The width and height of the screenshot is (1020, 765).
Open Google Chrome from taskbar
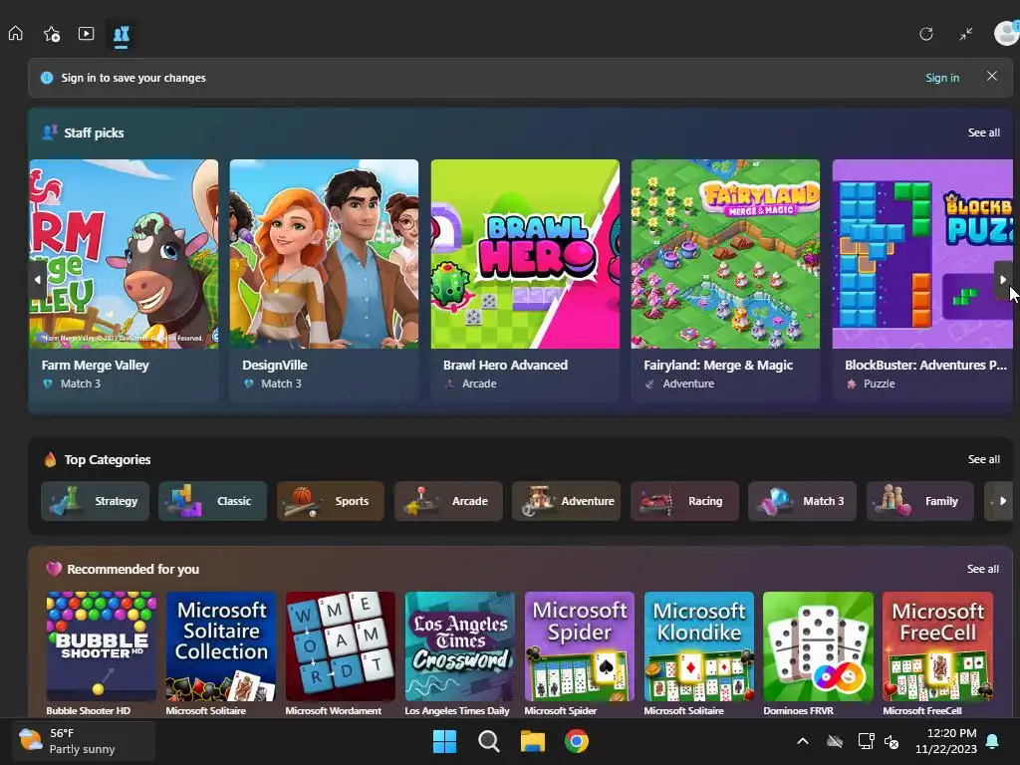[x=577, y=741]
